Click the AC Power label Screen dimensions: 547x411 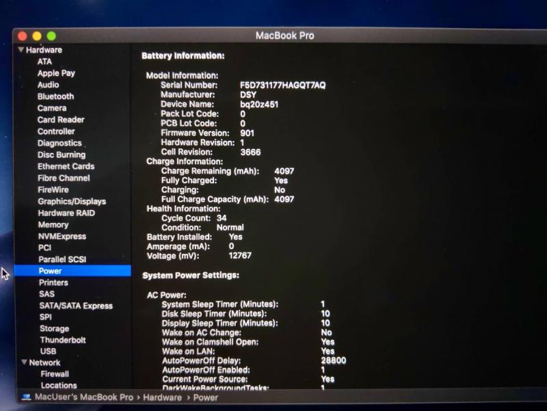[x=167, y=295]
